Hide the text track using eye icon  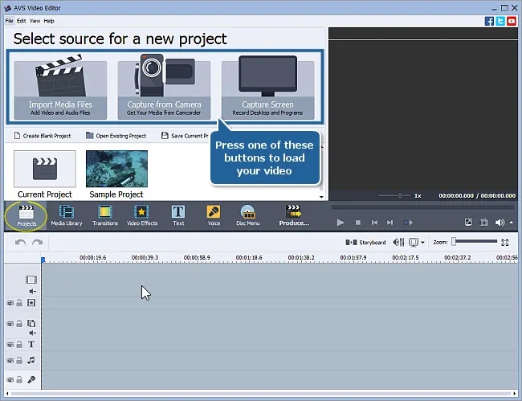click(x=11, y=344)
